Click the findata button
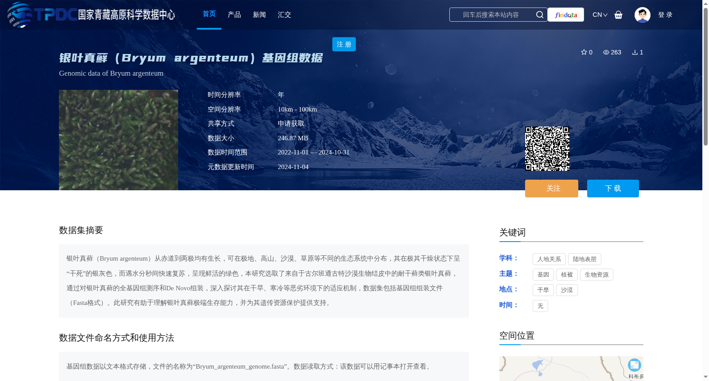Screen dimensions: 709x381 (566, 15)
